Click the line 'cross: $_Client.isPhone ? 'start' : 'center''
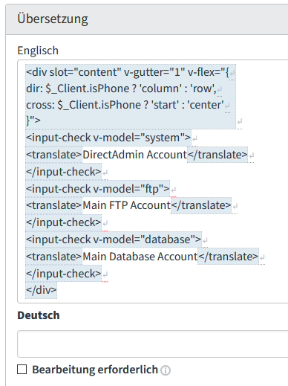Image resolution: width=288 pixels, height=386 pixels. (x=125, y=105)
